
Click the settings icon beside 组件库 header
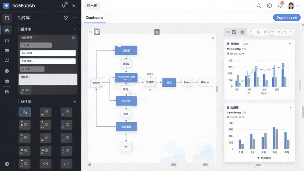66,18
